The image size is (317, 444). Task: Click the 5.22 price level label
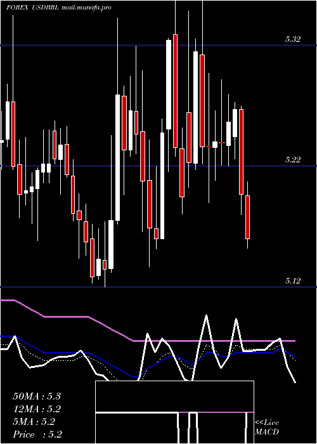pyautogui.click(x=292, y=160)
